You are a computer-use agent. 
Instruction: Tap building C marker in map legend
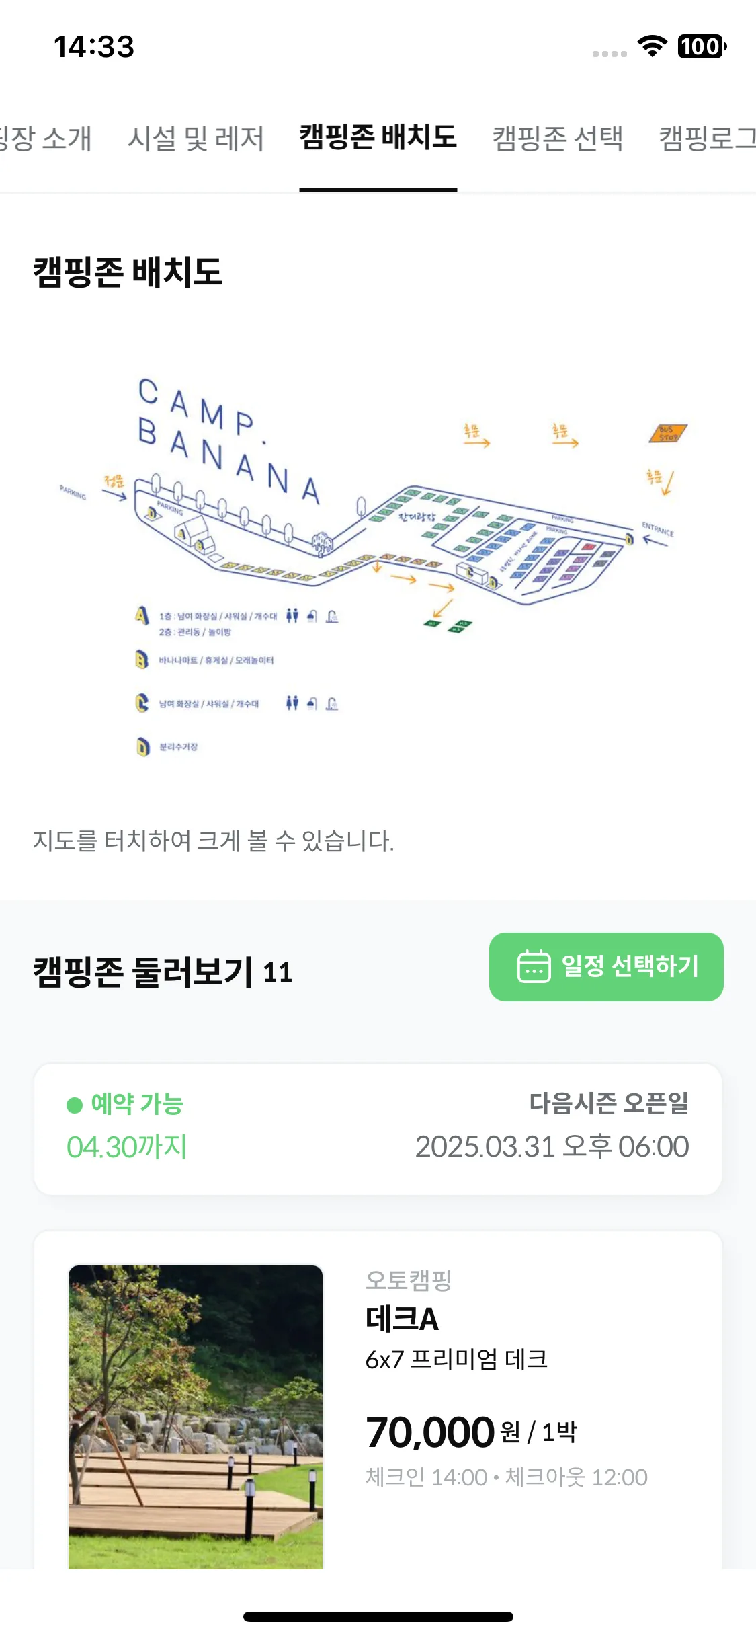pos(142,703)
